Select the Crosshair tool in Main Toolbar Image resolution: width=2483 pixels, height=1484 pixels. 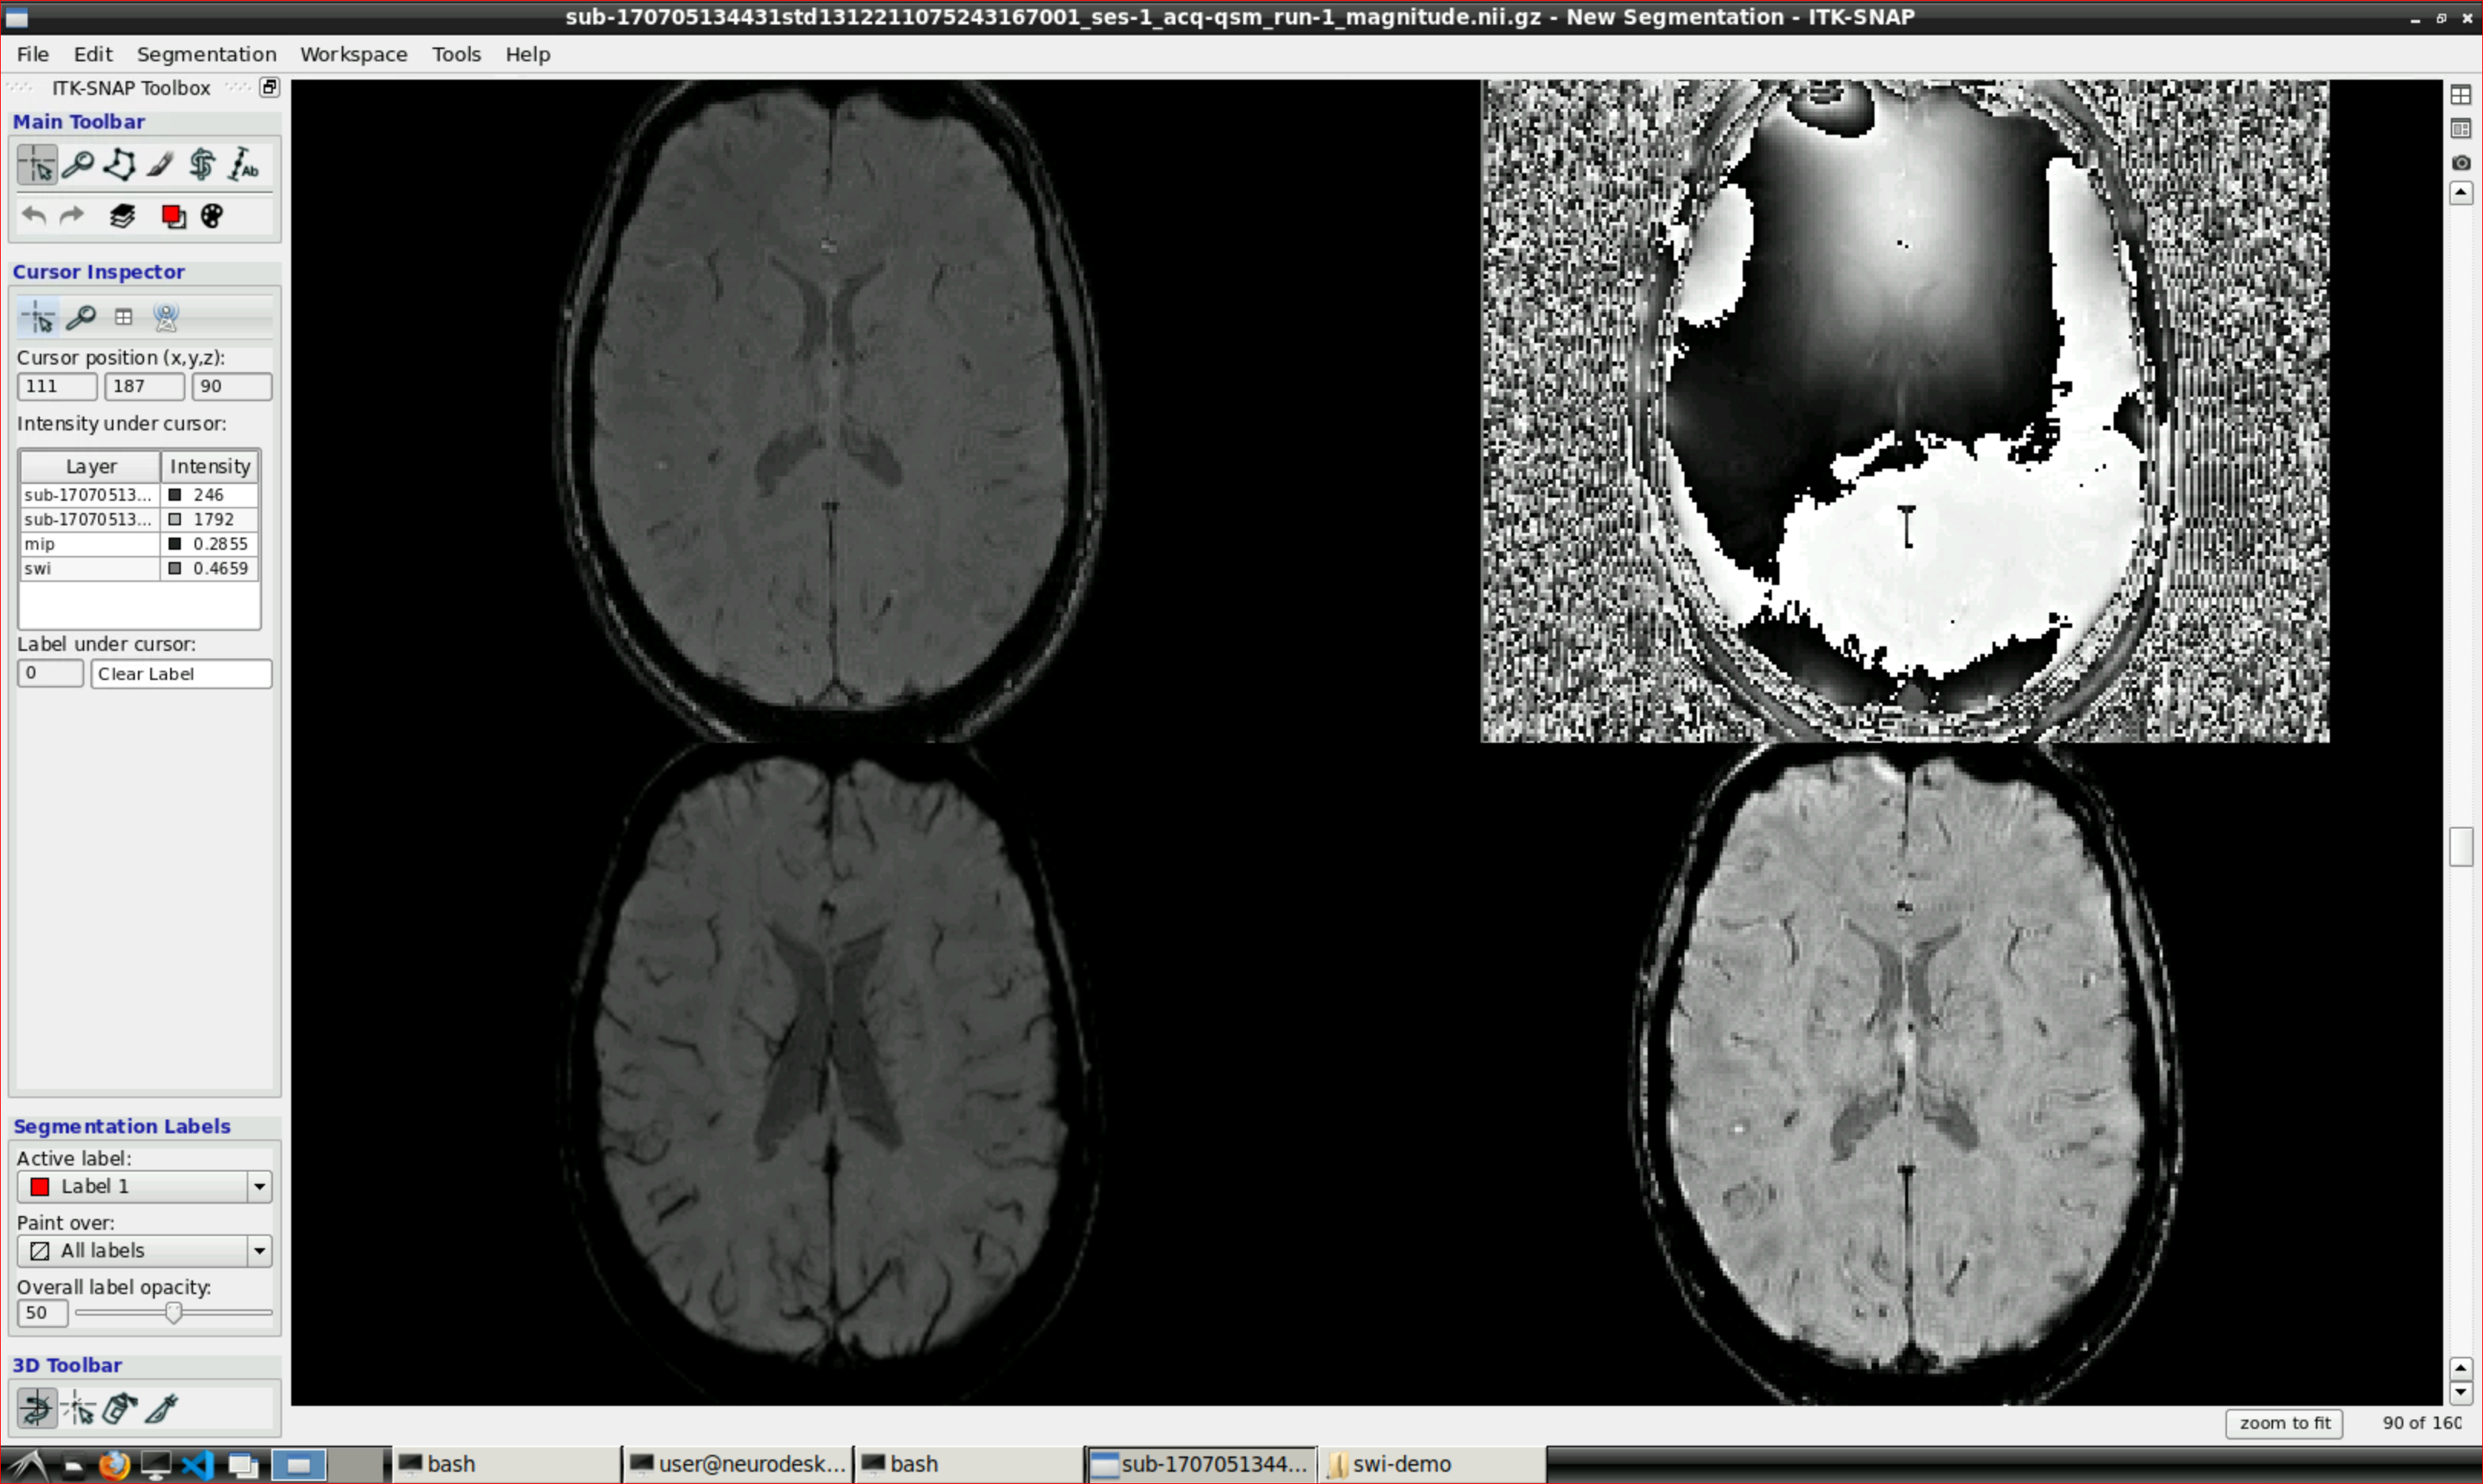[x=38, y=165]
